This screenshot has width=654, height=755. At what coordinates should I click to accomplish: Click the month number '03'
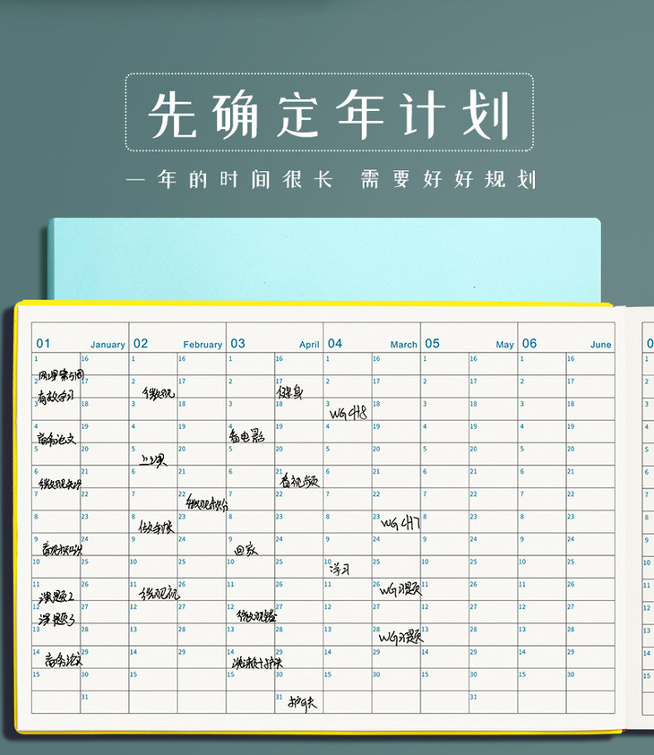tap(238, 343)
